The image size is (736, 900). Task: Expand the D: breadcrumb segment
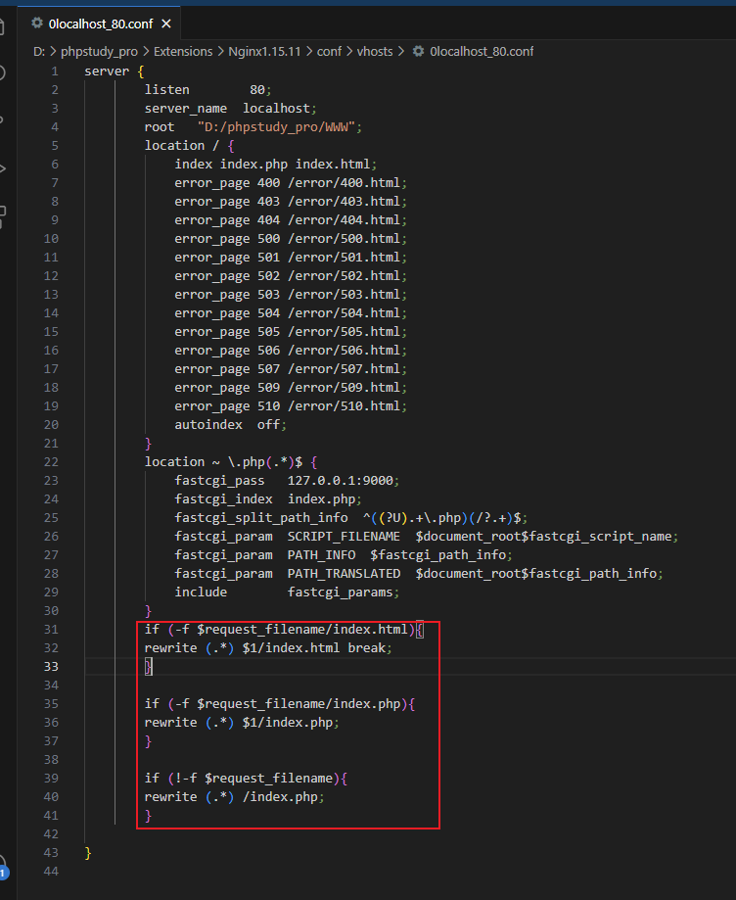[x=39, y=51]
